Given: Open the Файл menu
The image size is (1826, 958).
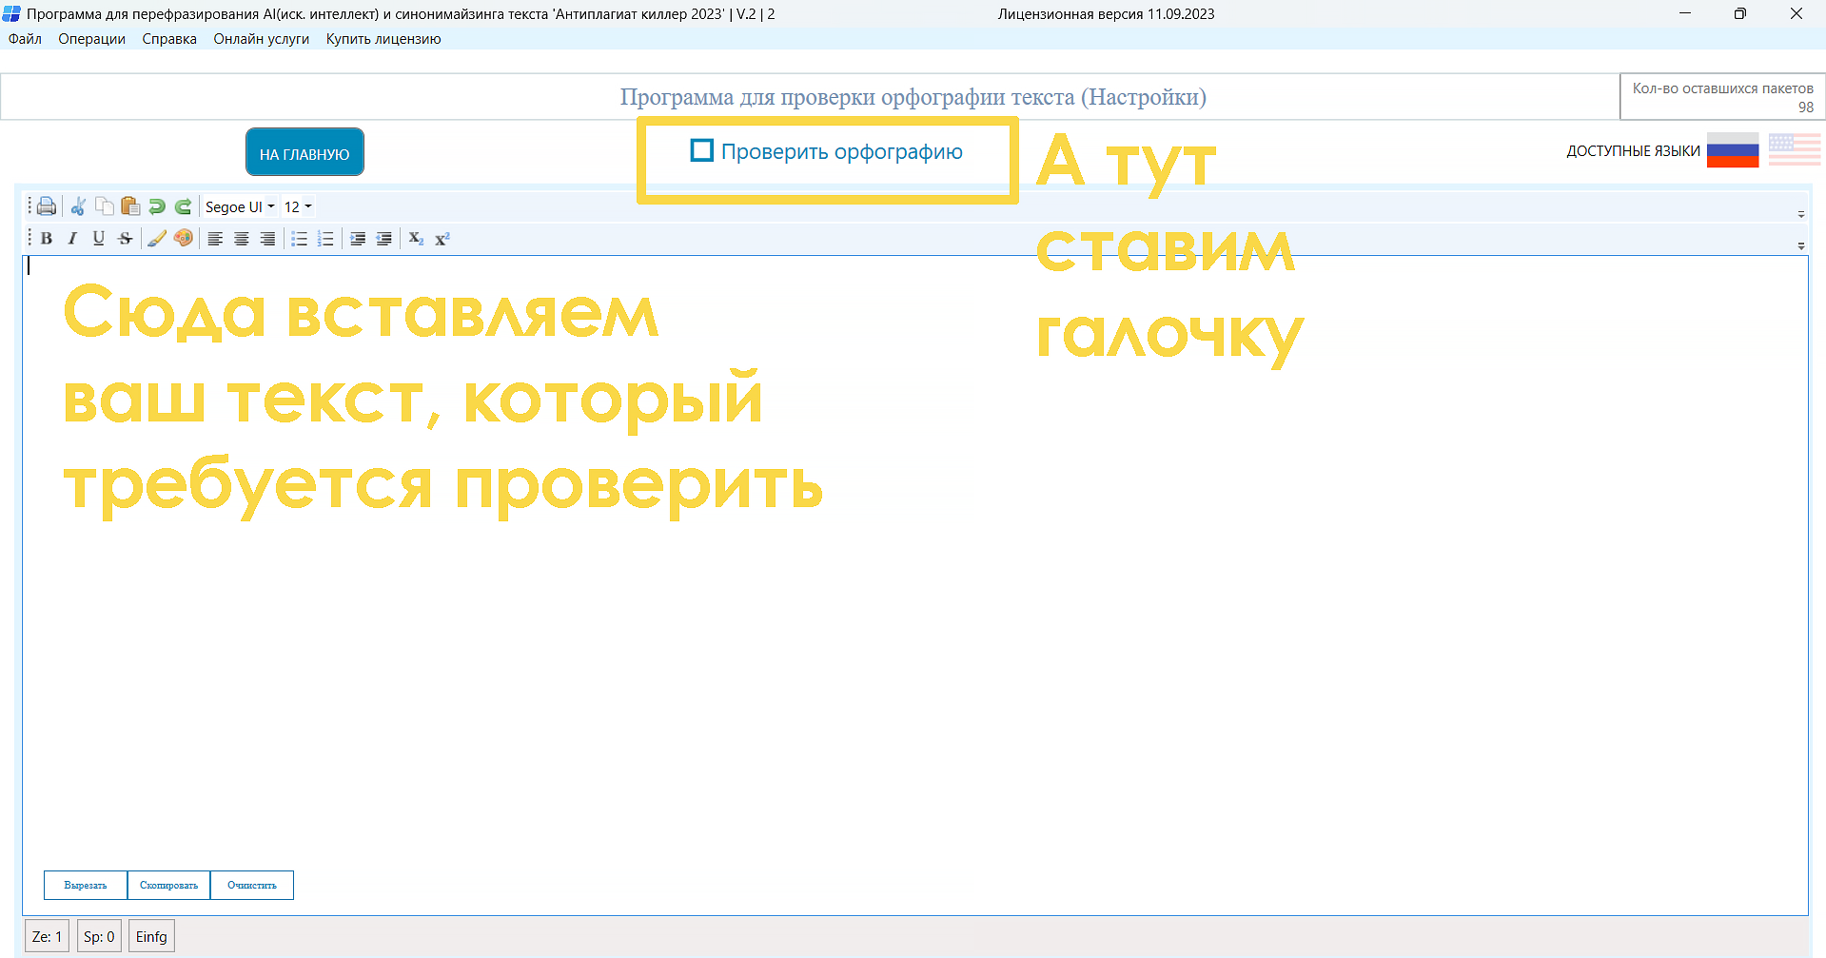Looking at the screenshot, I should coord(25,39).
